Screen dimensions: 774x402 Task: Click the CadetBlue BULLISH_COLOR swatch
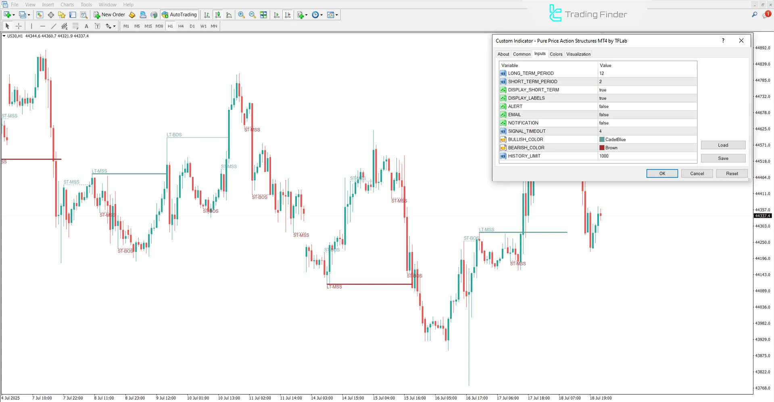[x=601, y=139]
